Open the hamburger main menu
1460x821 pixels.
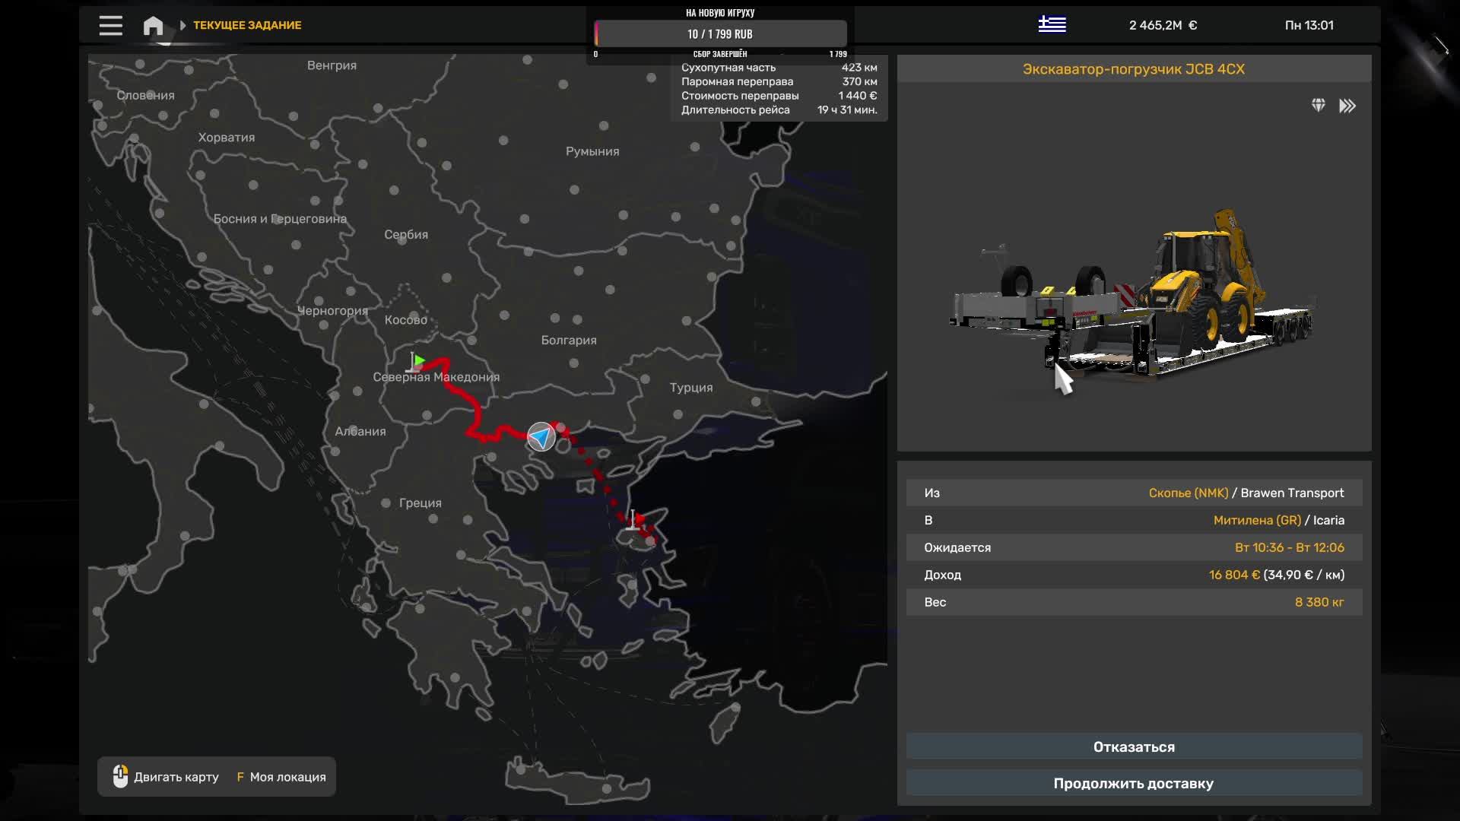(110, 26)
